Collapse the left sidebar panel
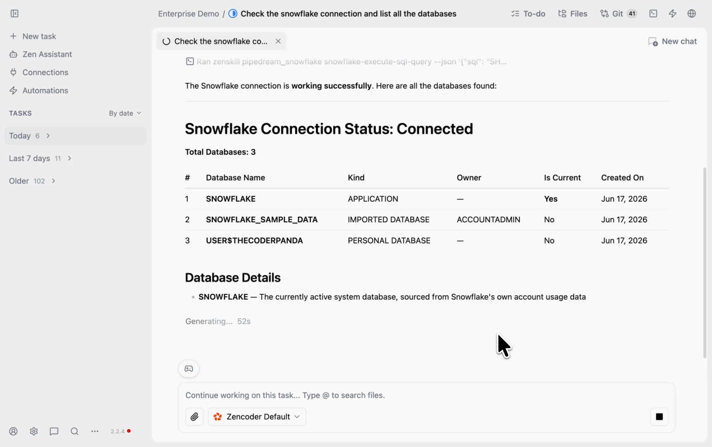The height and width of the screenshot is (447, 712). (x=14, y=14)
